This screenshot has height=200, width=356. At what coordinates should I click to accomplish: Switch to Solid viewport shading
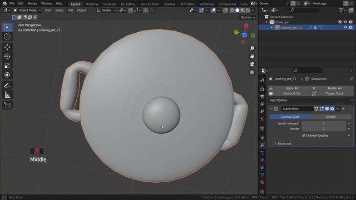pyautogui.click(x=238, y=11)
